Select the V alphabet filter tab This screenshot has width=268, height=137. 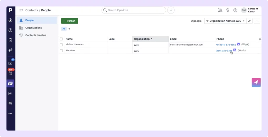(x=69, y=29)
